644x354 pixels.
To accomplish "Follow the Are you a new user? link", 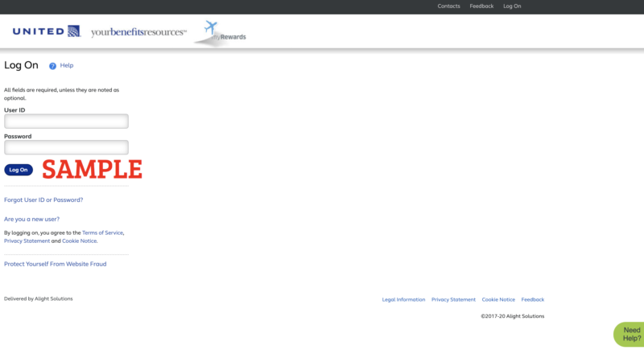I will pyautogui.click(x=31, y=219).
